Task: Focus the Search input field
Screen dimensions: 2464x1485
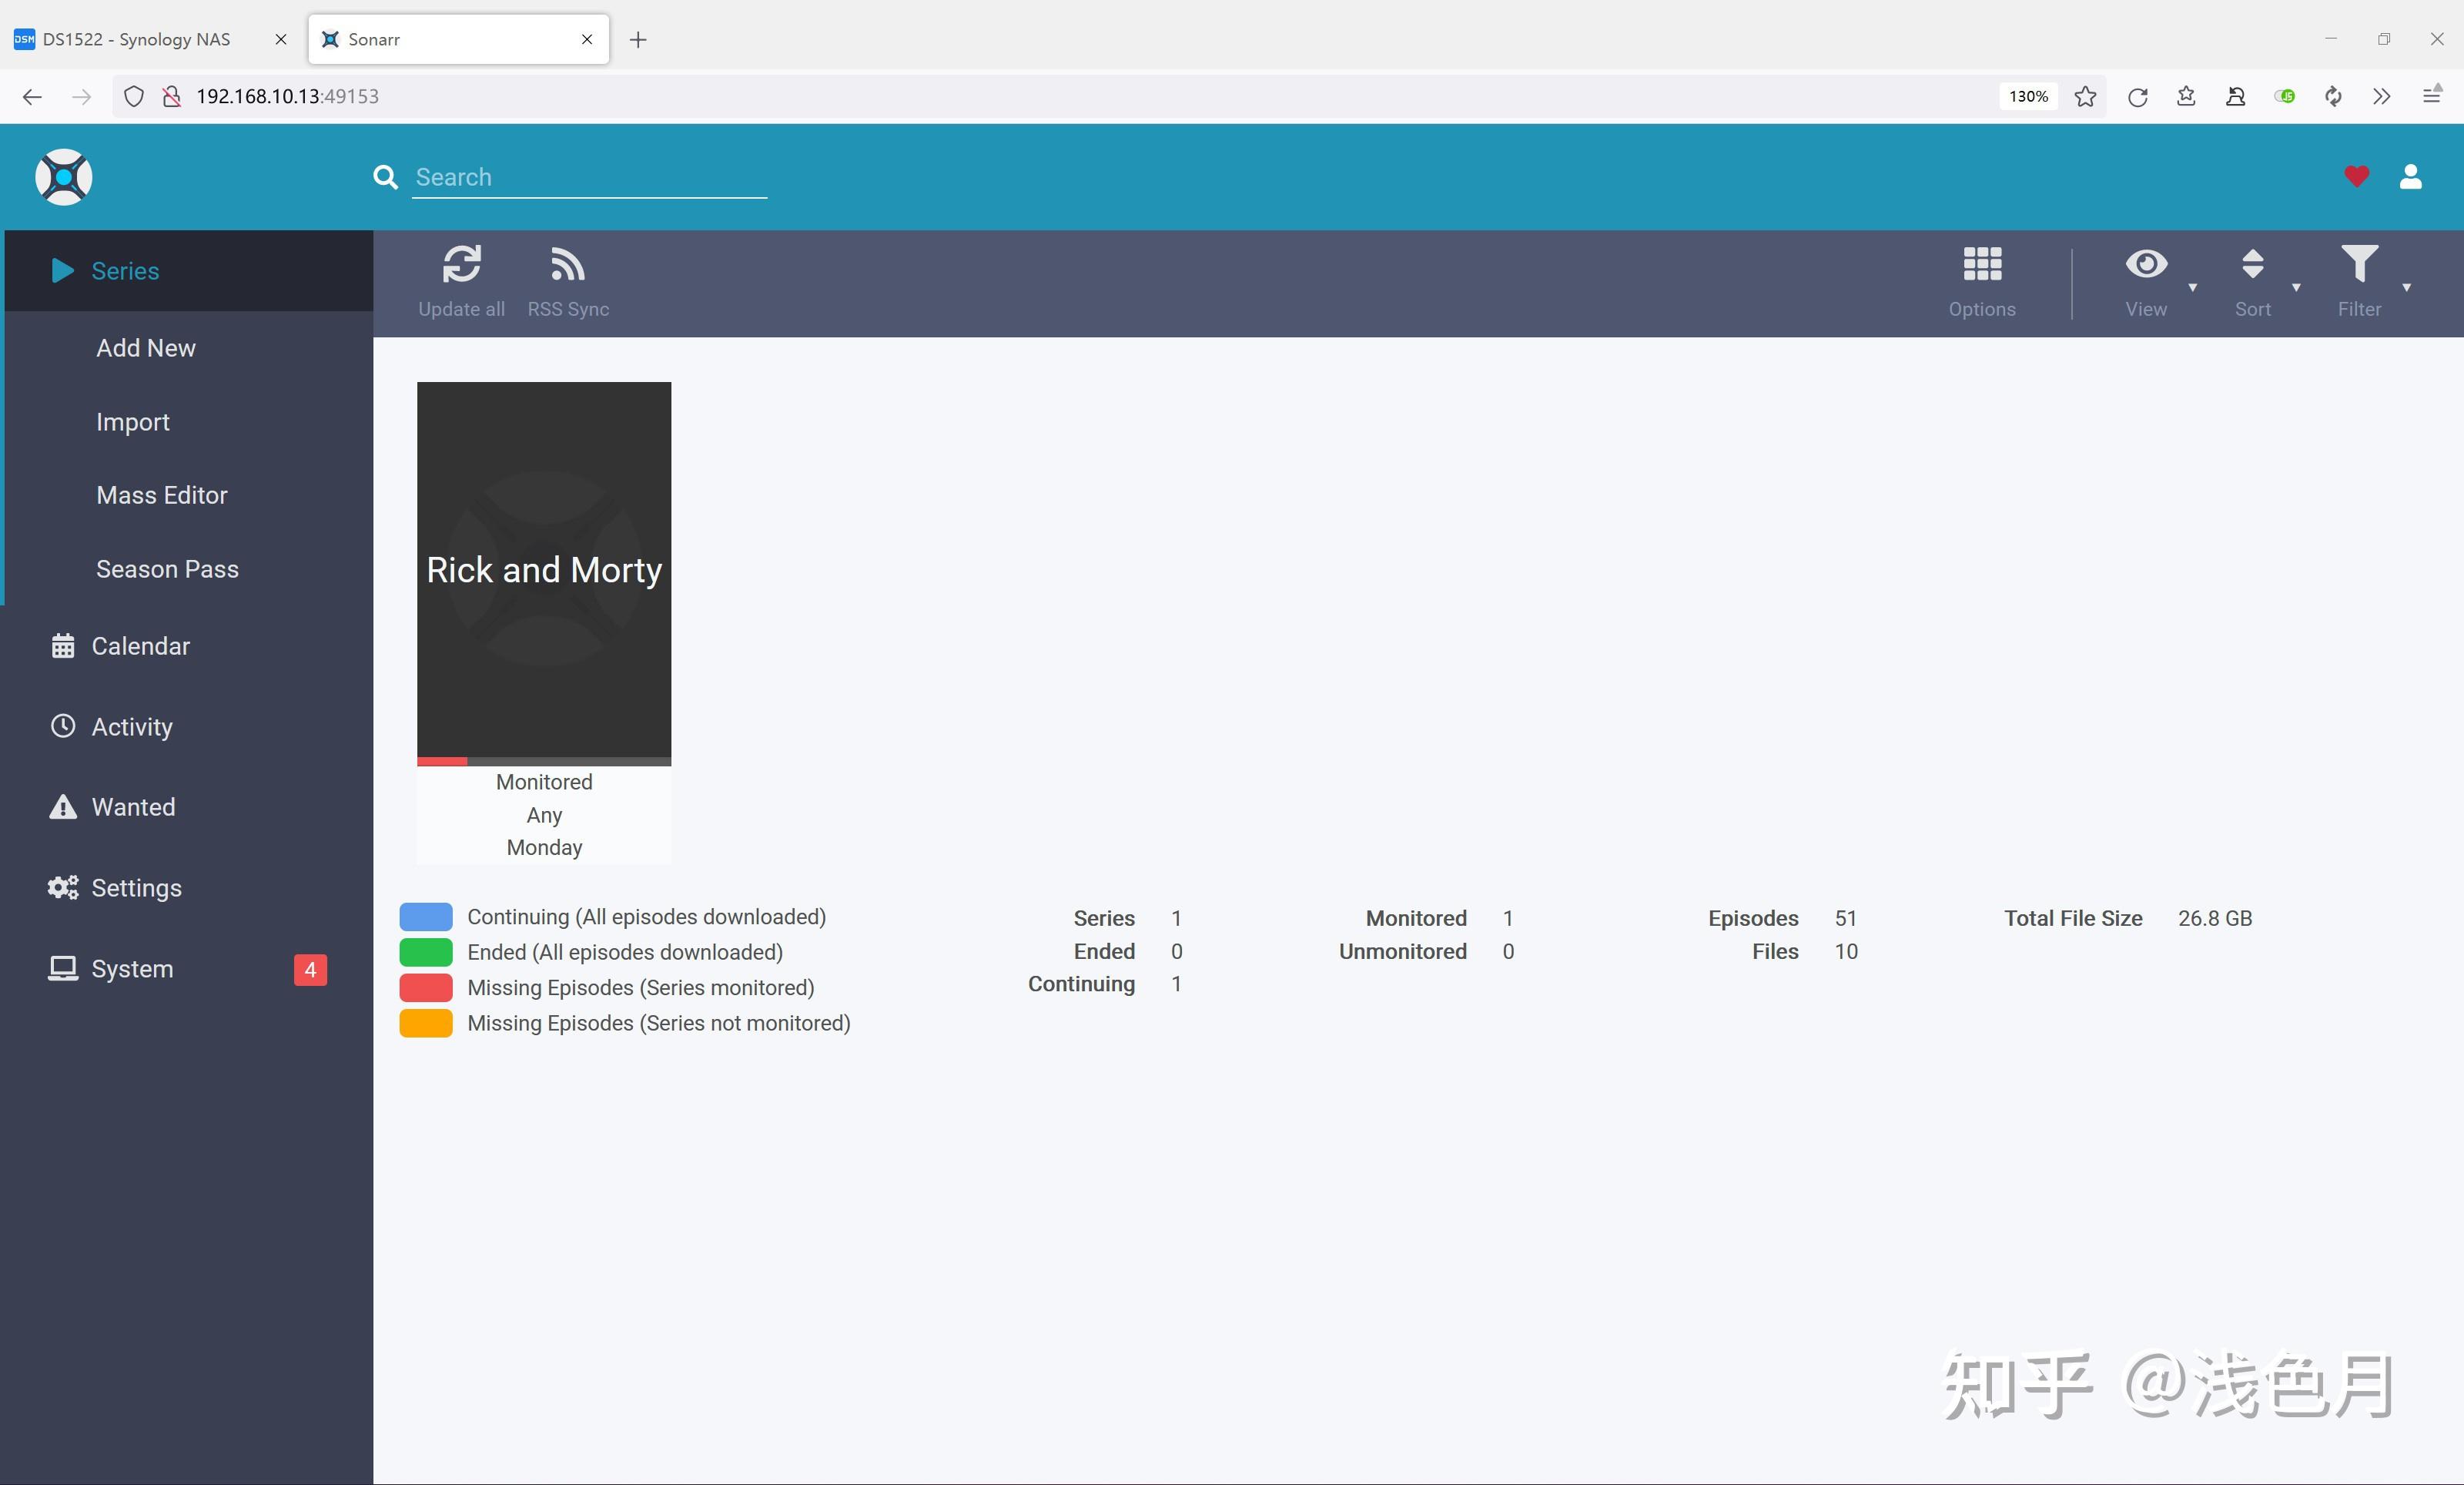Action: point(590,177)
